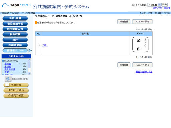Open the 洋室 reservation link

tap(7, 72)
